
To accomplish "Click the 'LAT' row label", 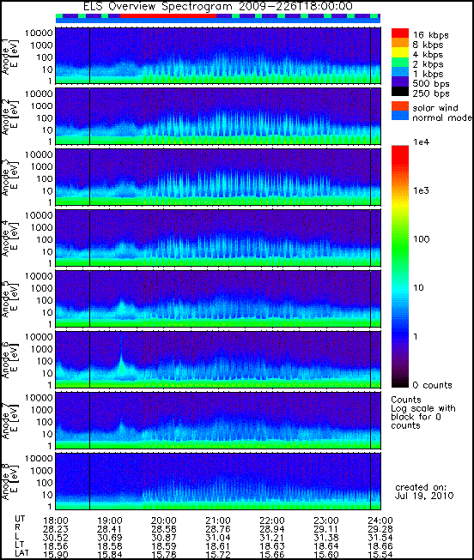I will (21, 553).
